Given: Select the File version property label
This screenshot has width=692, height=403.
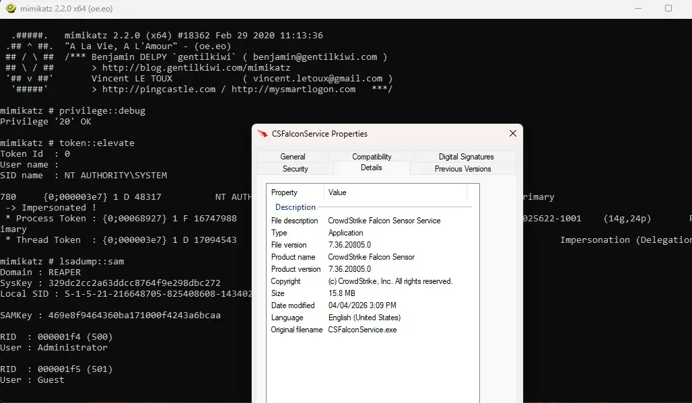Looking at the screenshot, I should 289,245.
